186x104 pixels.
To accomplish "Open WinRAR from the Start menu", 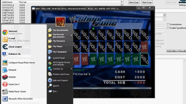I will pos(9,77).
